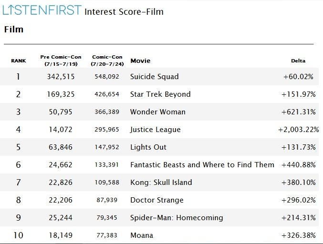323x244 pixels.
Task: Click Justice League's +2,003.22% delta
Action: click(x=298, y=130)
